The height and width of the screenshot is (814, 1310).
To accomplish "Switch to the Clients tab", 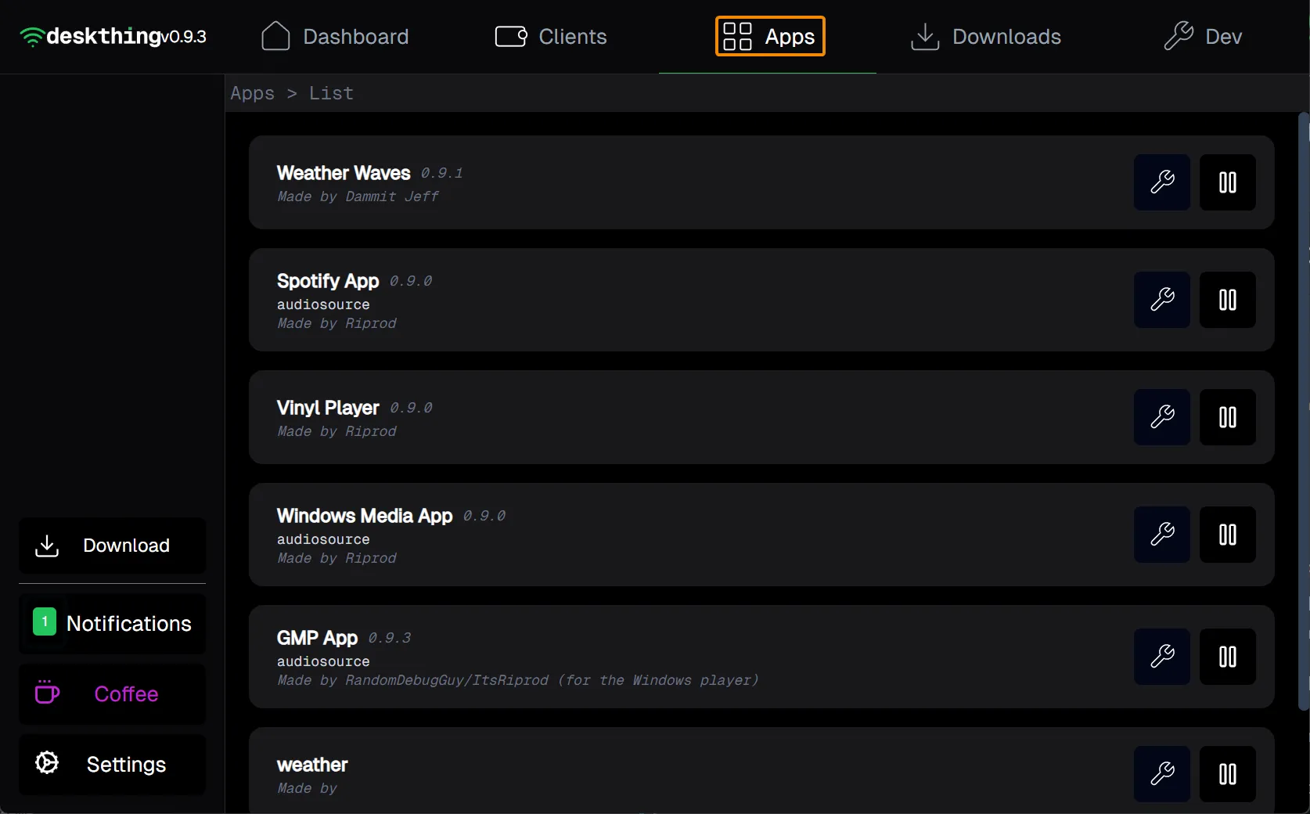I will pyautogui.click(x=551, y=37).
